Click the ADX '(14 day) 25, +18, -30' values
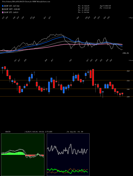Screen dimensions: 133x176 [x=75, y=131]
